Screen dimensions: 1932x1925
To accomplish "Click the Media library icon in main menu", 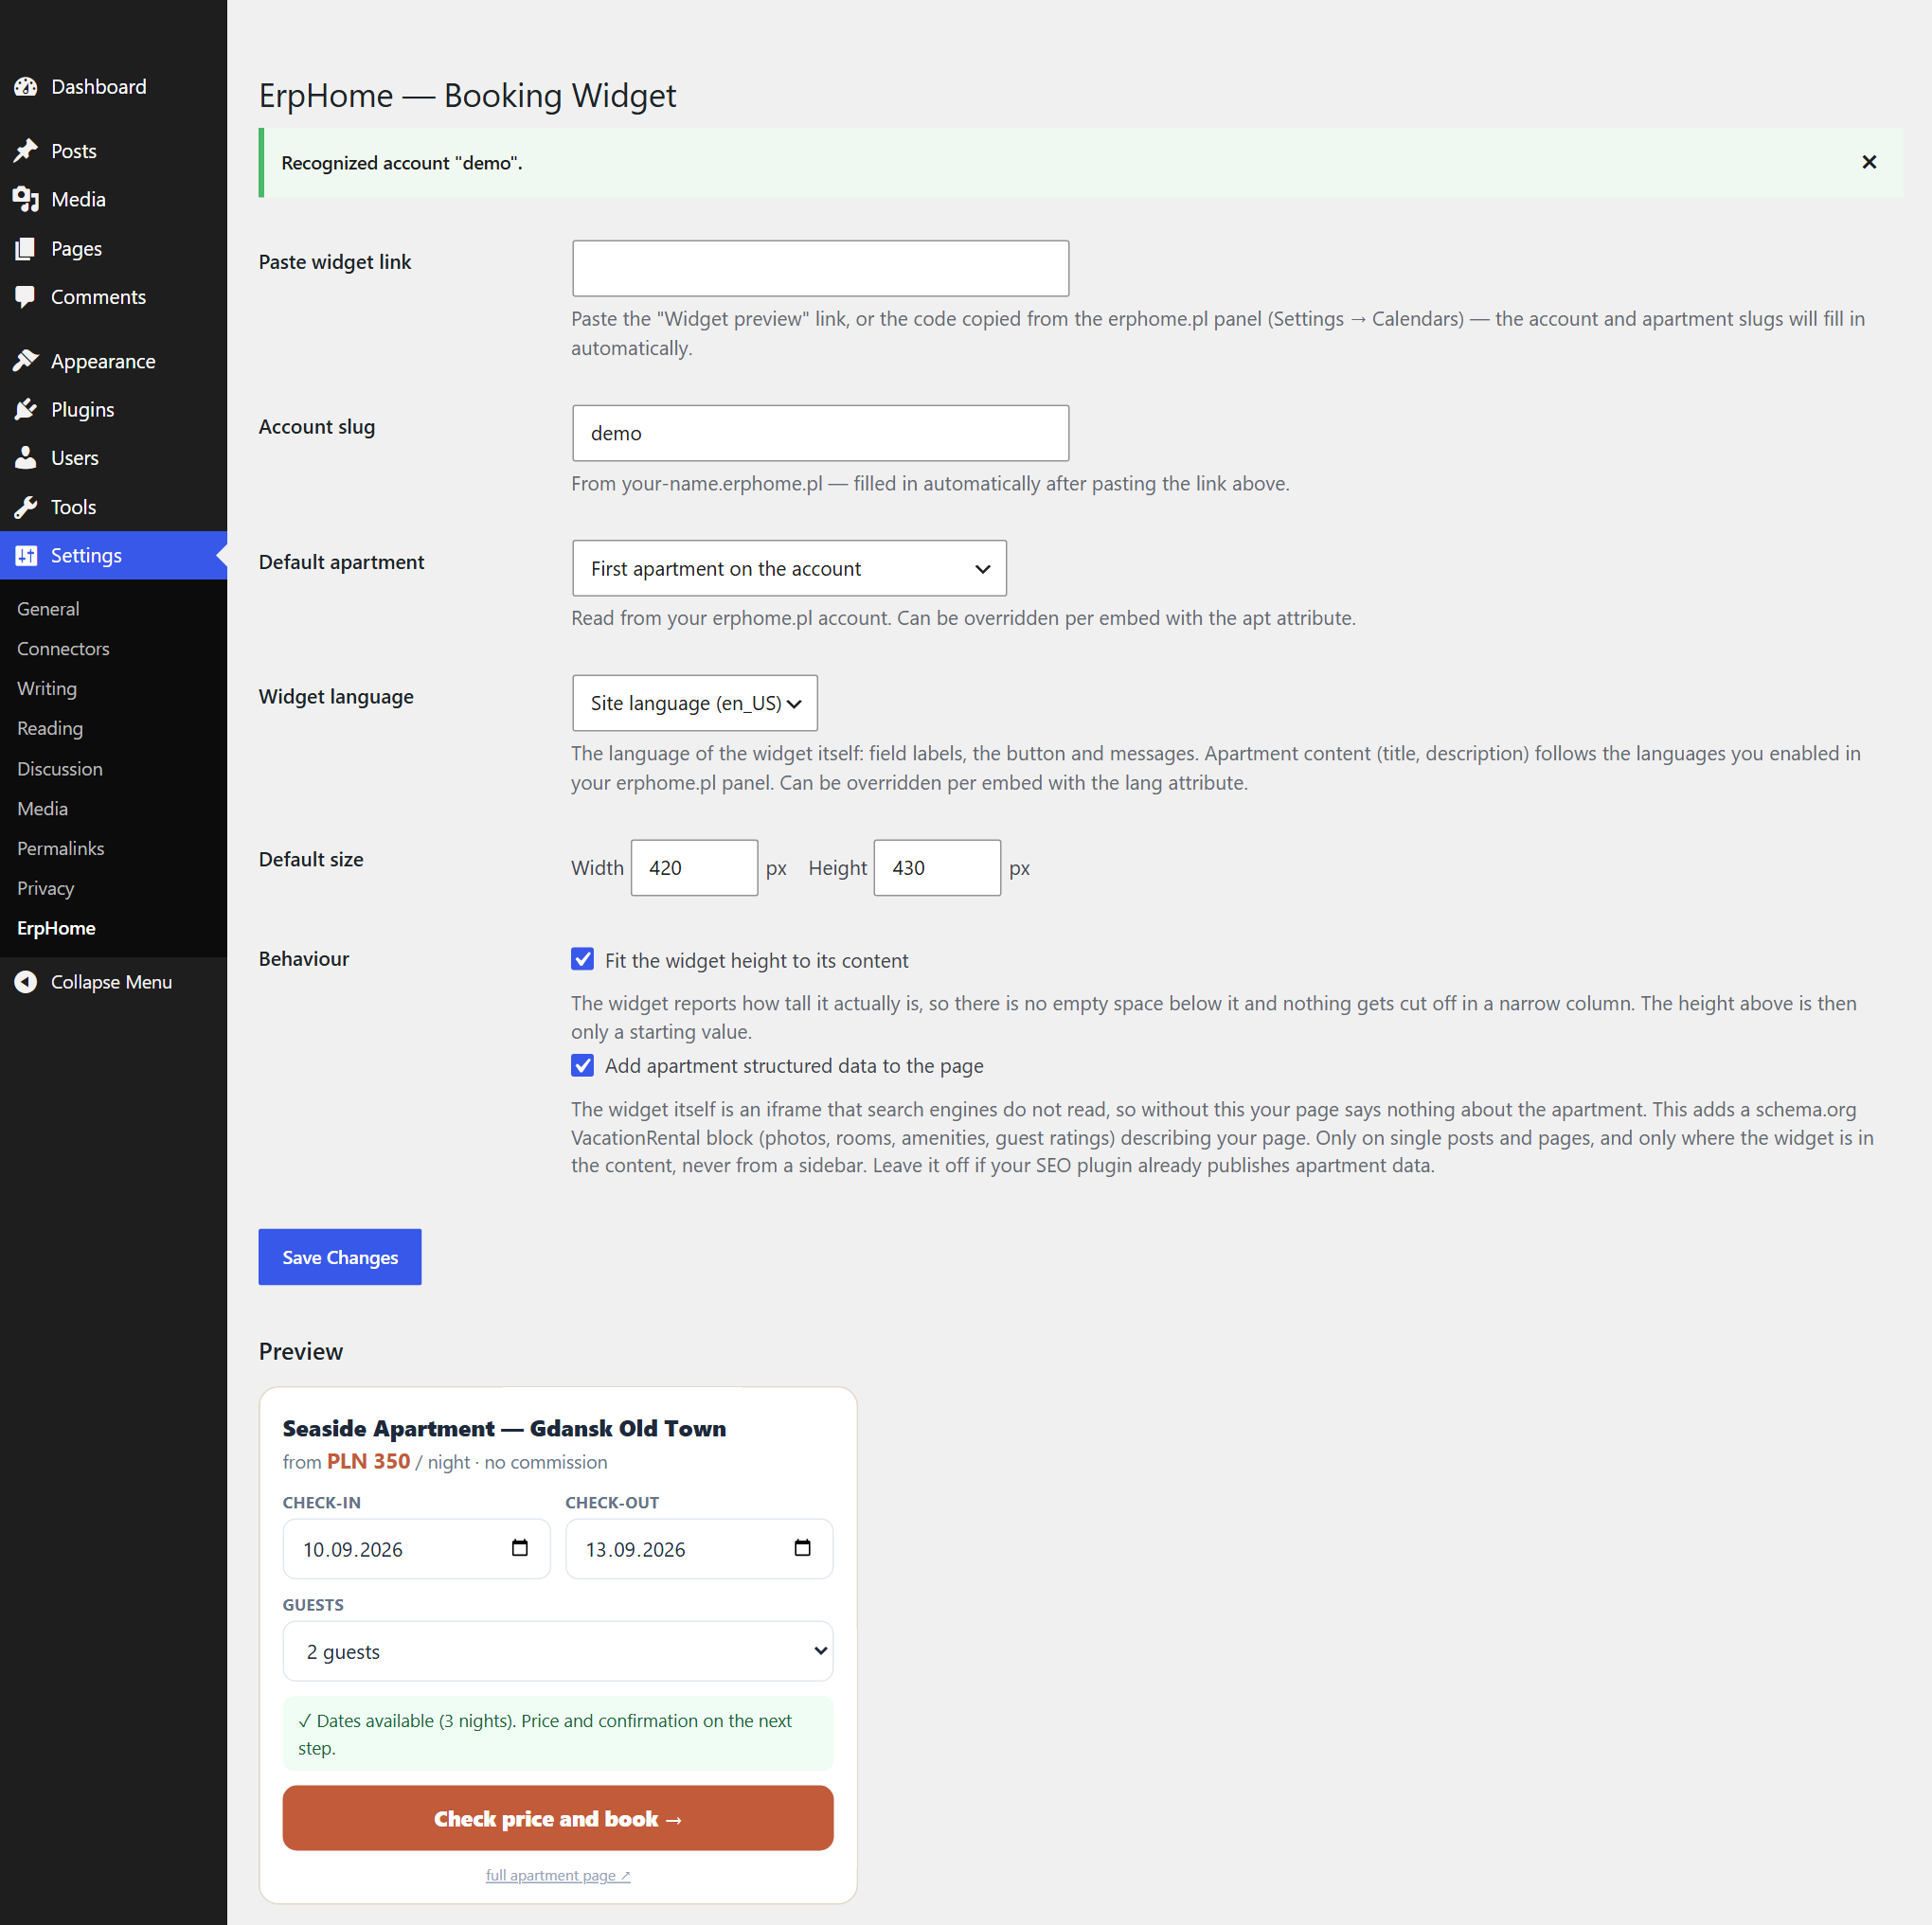I will 26,199.
